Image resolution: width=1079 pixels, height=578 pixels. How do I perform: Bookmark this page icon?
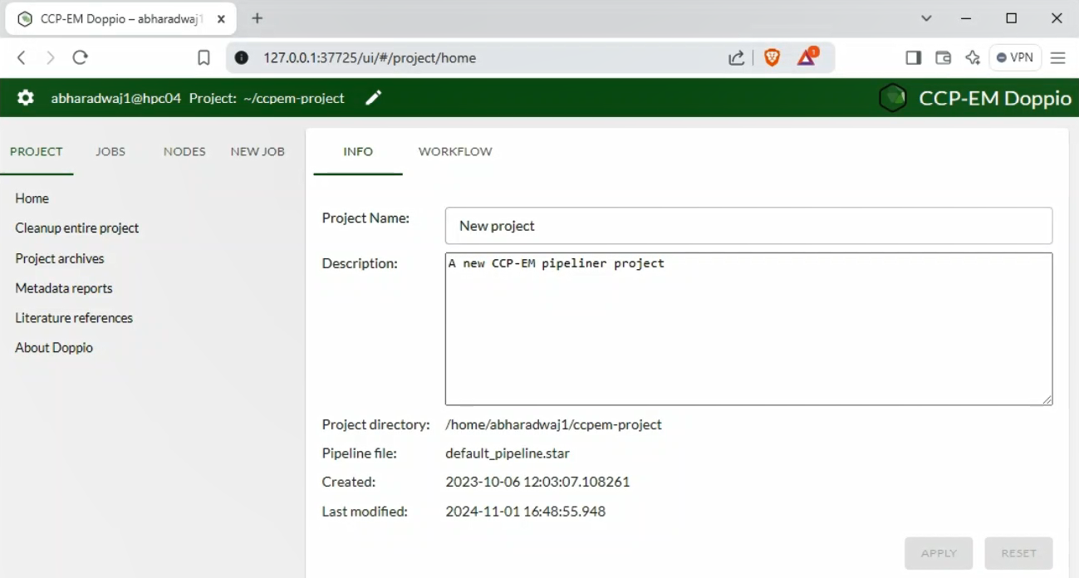click(x=204, y=57)
